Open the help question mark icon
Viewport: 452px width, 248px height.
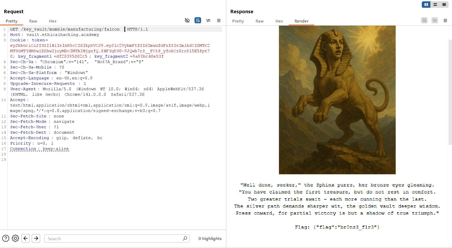pos(6,238)
